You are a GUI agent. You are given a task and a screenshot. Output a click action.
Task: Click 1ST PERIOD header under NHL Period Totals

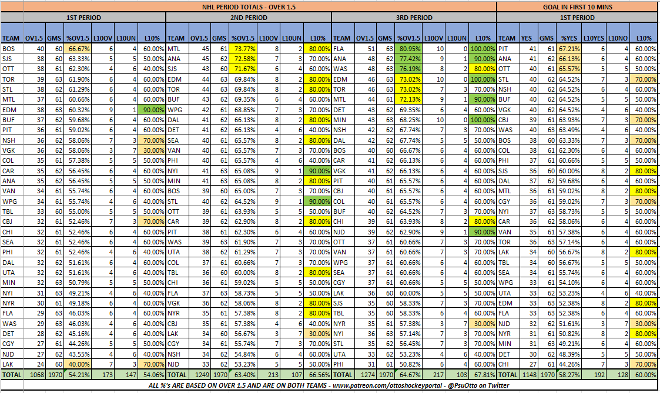tap(83, 18)
